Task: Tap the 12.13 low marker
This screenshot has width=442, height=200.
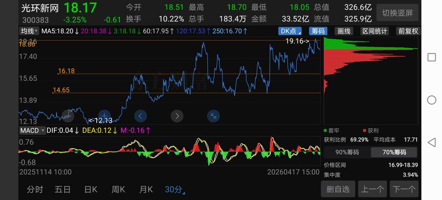Action: [x=101, y=121]
